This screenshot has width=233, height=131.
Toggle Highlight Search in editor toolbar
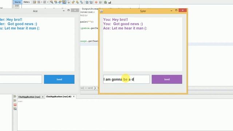[64, 2]
